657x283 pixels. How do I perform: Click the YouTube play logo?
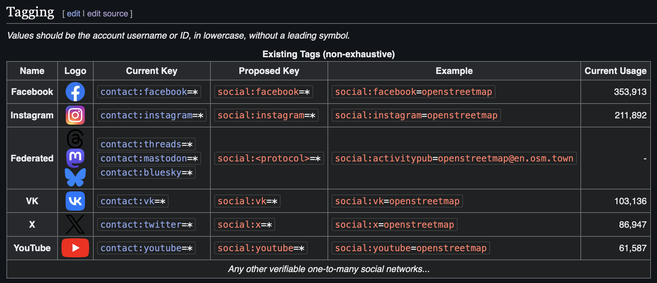[x=75, y=248]
